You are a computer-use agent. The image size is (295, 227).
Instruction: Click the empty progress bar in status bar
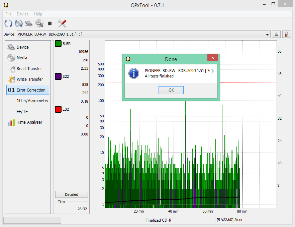[32, 220]
